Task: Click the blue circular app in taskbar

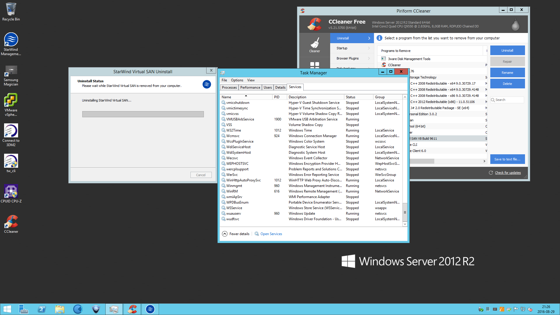Action: click(x=78, y=309)
